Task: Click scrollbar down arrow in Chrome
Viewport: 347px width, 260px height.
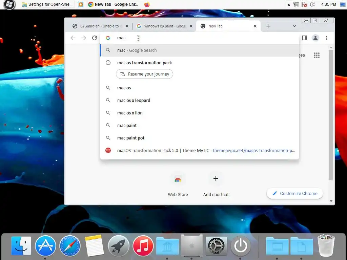Action: click(x=331, y=201)
